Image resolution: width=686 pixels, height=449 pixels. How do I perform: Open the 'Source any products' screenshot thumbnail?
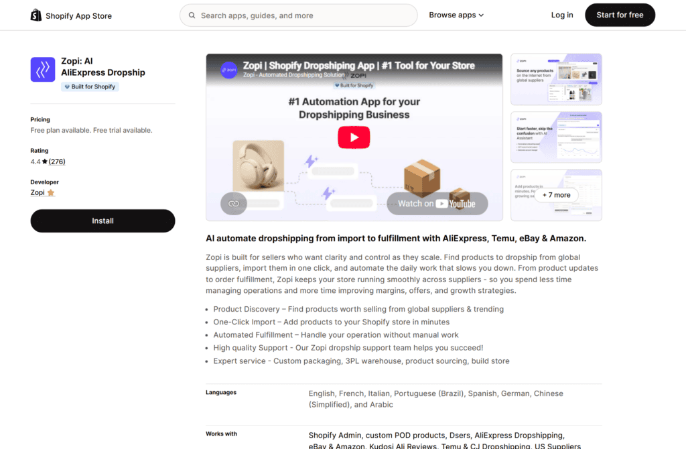(556, 79)
